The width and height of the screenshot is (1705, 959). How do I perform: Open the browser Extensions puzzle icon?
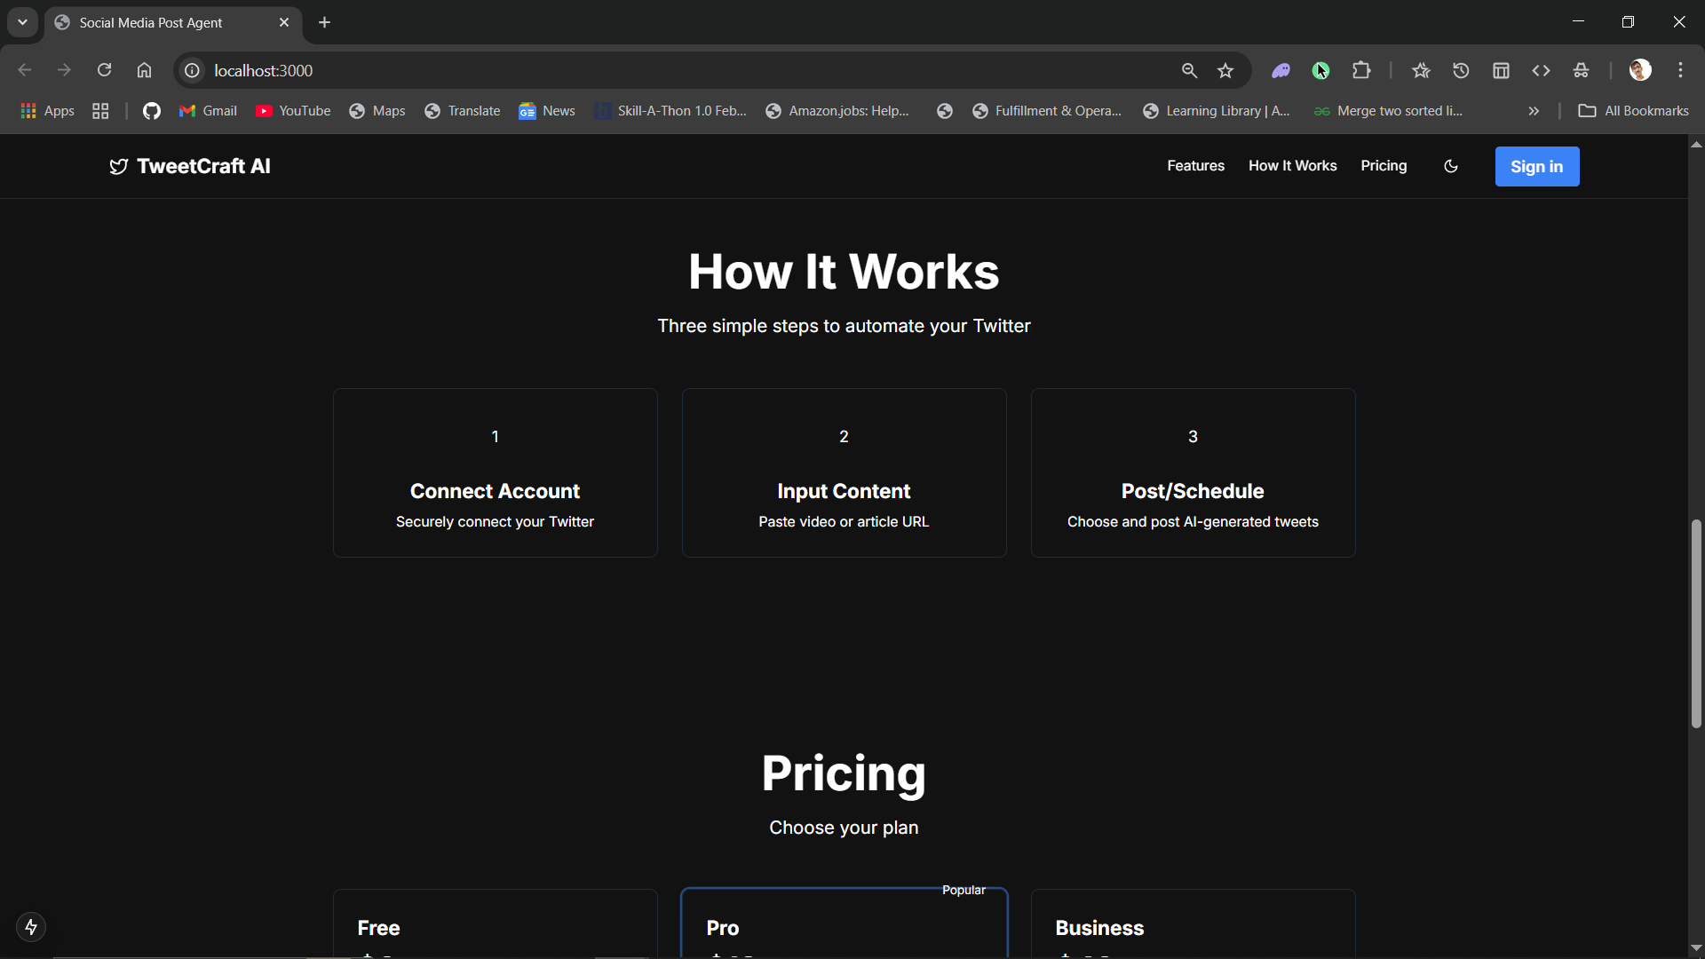[x=1361, y=71]
